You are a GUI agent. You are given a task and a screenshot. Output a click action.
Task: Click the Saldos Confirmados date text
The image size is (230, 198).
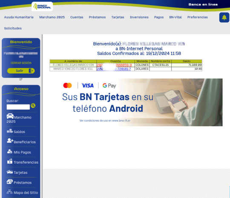[139, 54]
